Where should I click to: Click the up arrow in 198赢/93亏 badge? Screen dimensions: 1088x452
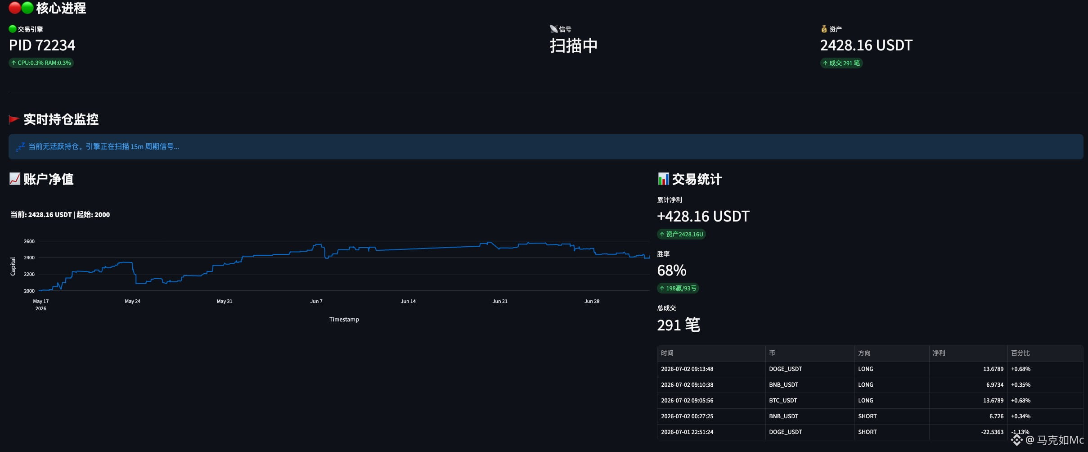[662, 288]
